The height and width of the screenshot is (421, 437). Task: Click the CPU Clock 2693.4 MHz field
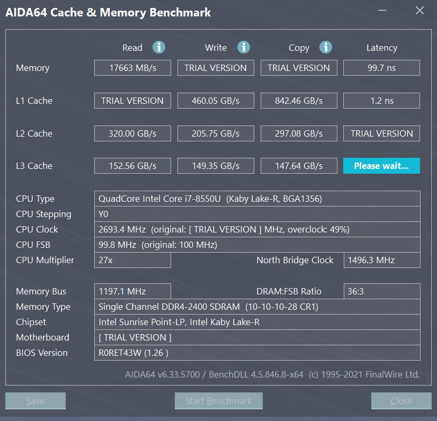[257, 229]
